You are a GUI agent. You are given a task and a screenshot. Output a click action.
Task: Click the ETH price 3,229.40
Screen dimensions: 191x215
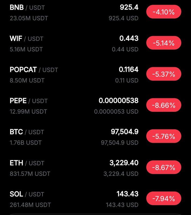pyautogui.click(x=124, y=163)
